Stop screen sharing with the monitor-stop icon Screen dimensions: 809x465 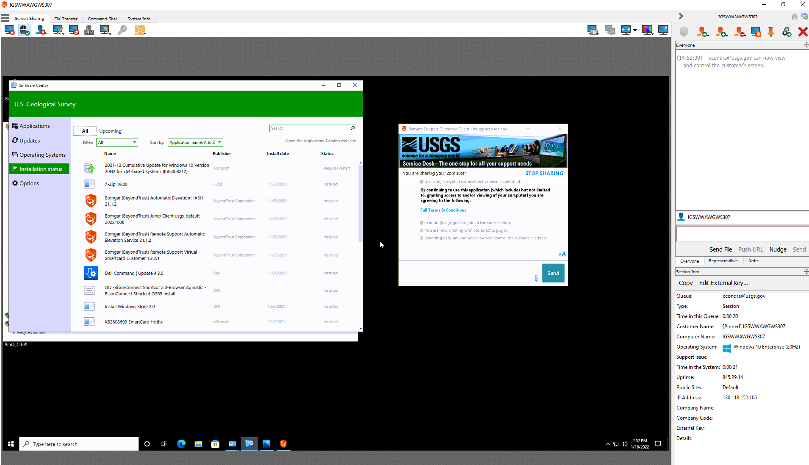point(9,30)
